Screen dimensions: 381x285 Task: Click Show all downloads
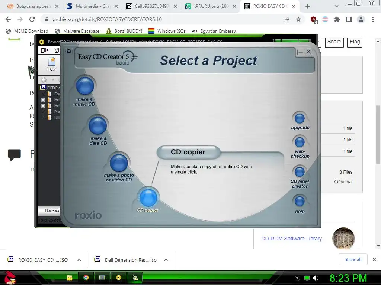353,259
